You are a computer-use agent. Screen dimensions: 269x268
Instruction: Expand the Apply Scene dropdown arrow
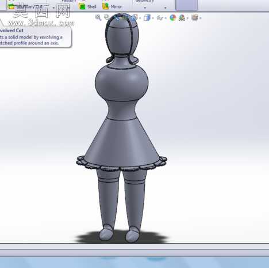[187, 18]
